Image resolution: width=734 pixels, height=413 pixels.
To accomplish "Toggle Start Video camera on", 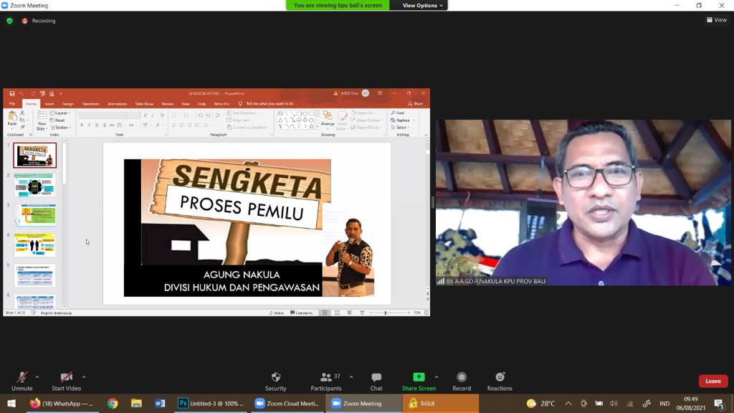I will (x=66, y=377).
